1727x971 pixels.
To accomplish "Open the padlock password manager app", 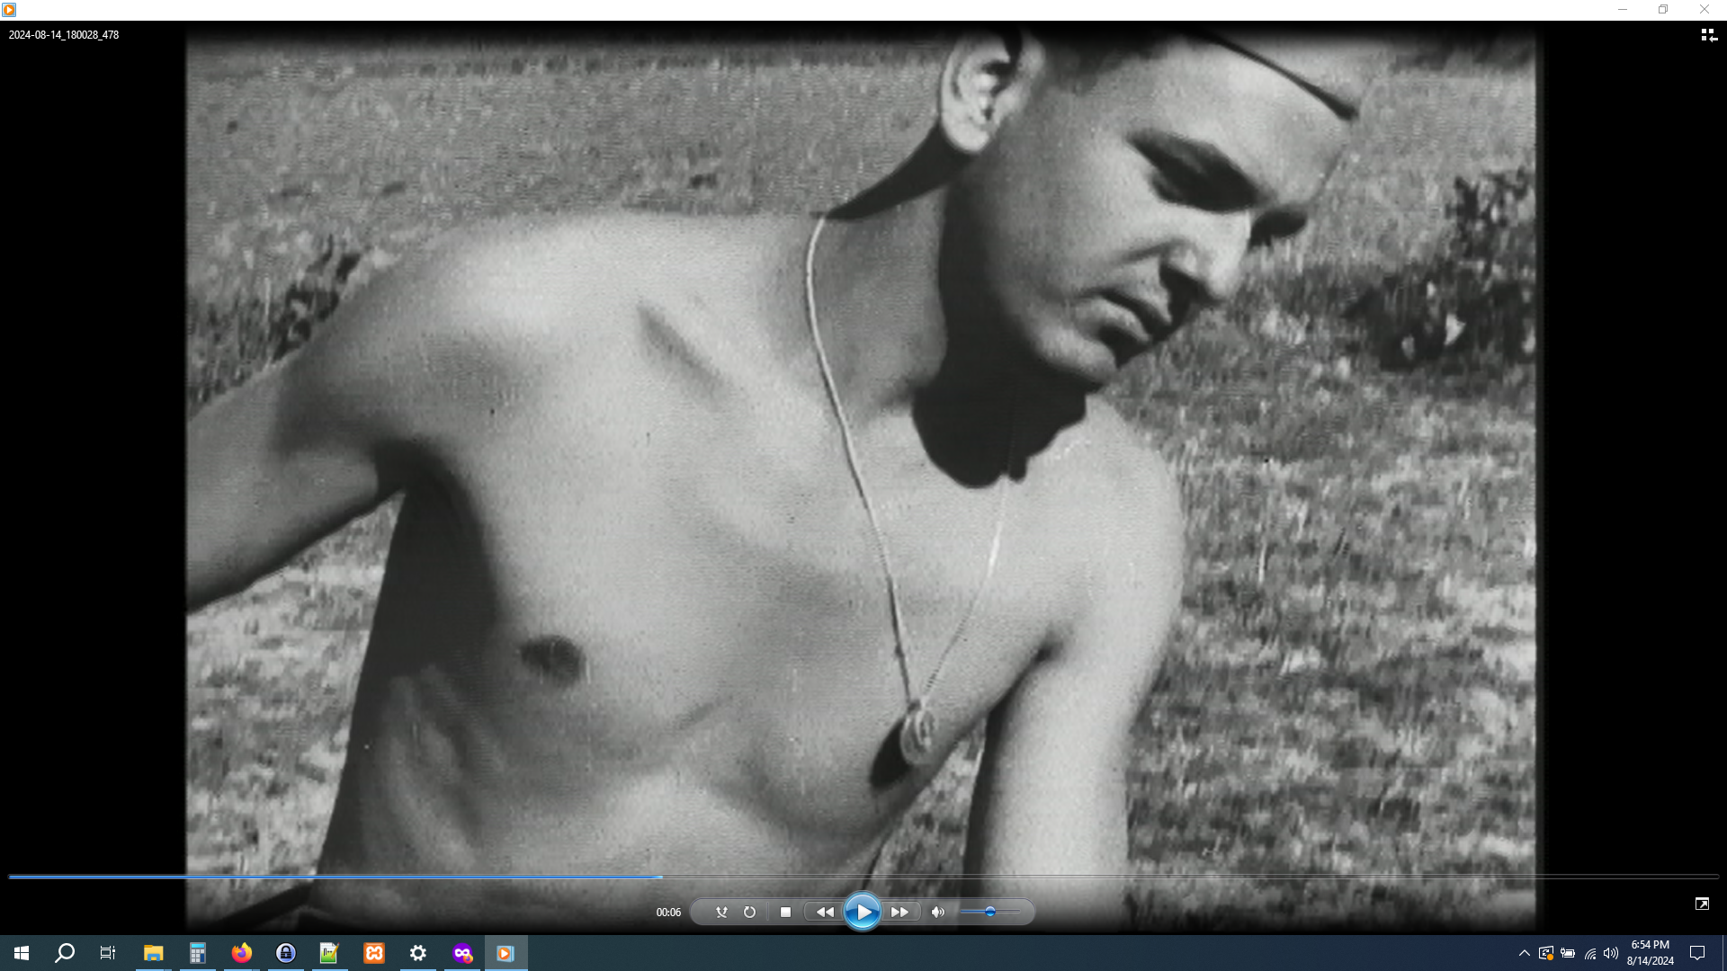I will point(285,953).
